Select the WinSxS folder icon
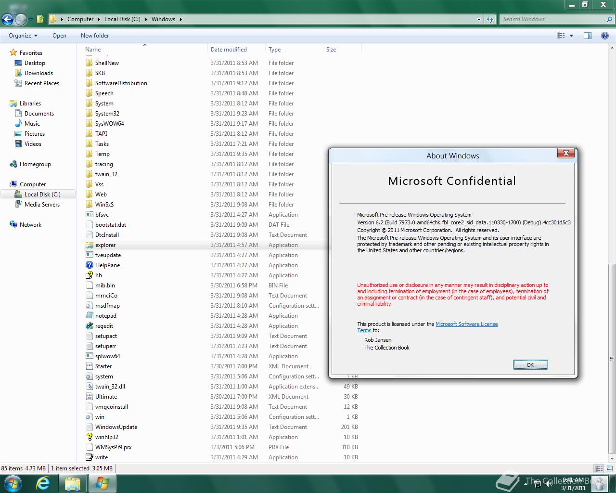The image size is (616, 493). tap(89, 205)
